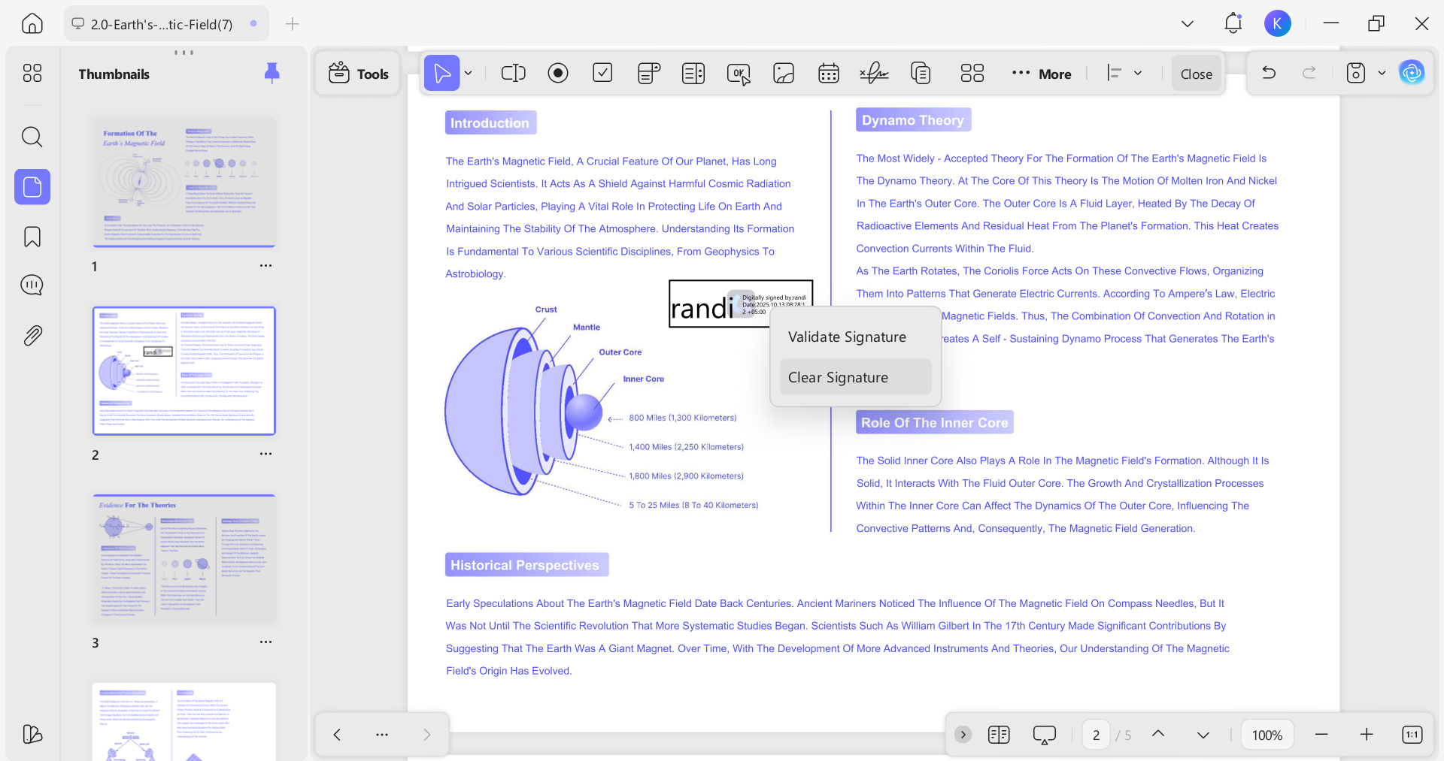Viewport: 1444px width, 761px height.
Task: Expand the tab list dropdown chevron
Action: click(1188, 24)
